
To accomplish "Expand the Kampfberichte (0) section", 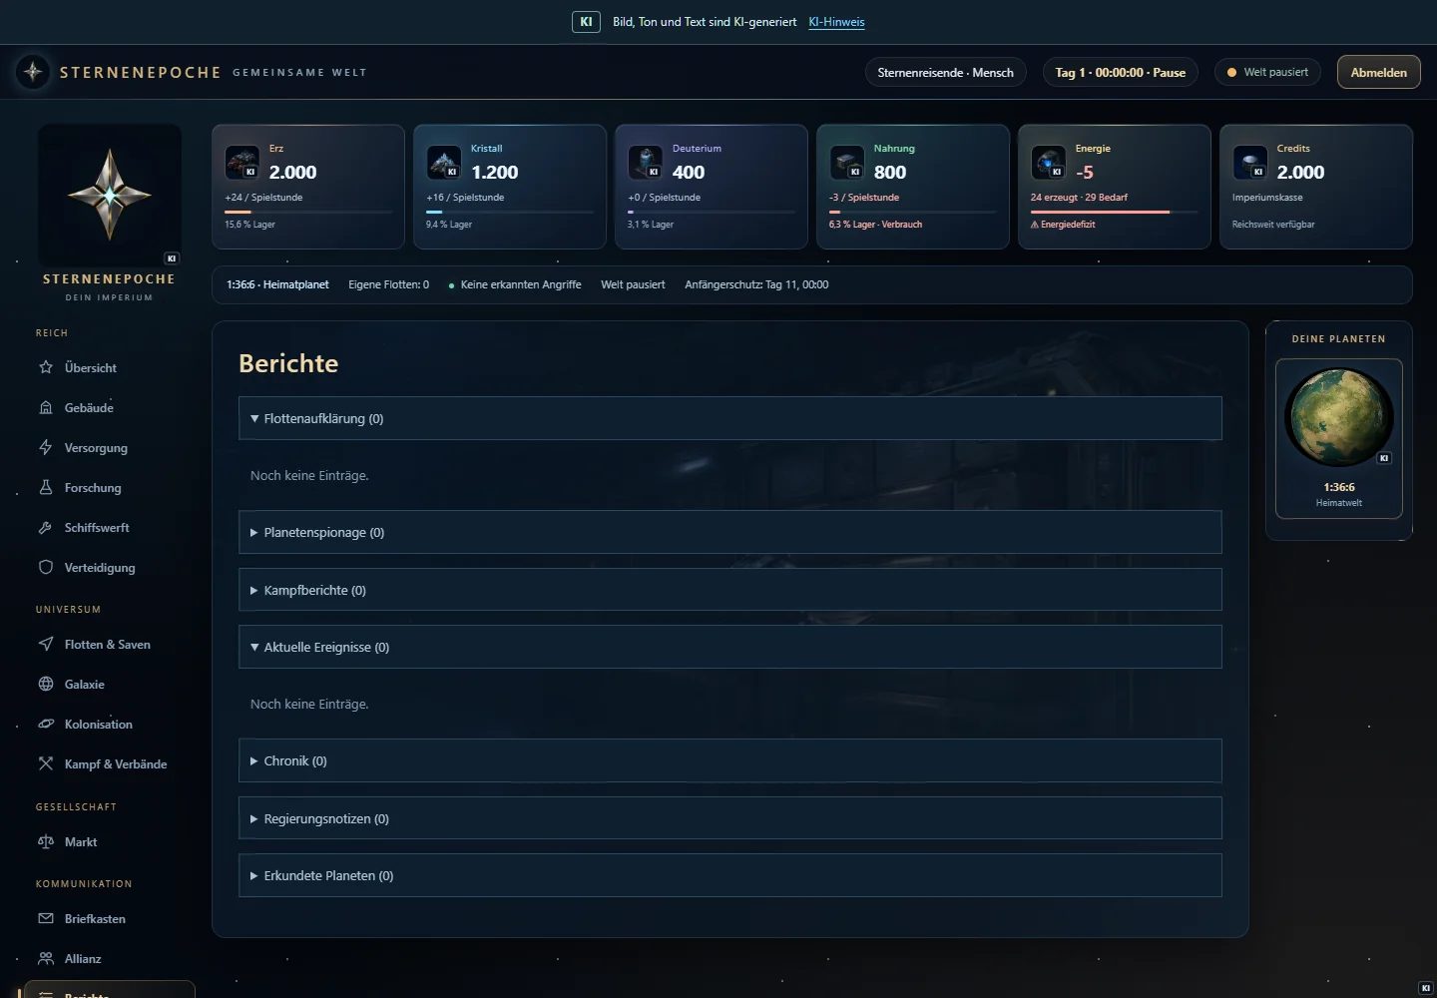I will coord(730,590).
